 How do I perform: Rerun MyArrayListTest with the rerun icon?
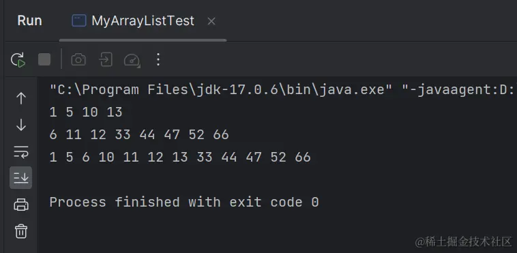(18, 60)
